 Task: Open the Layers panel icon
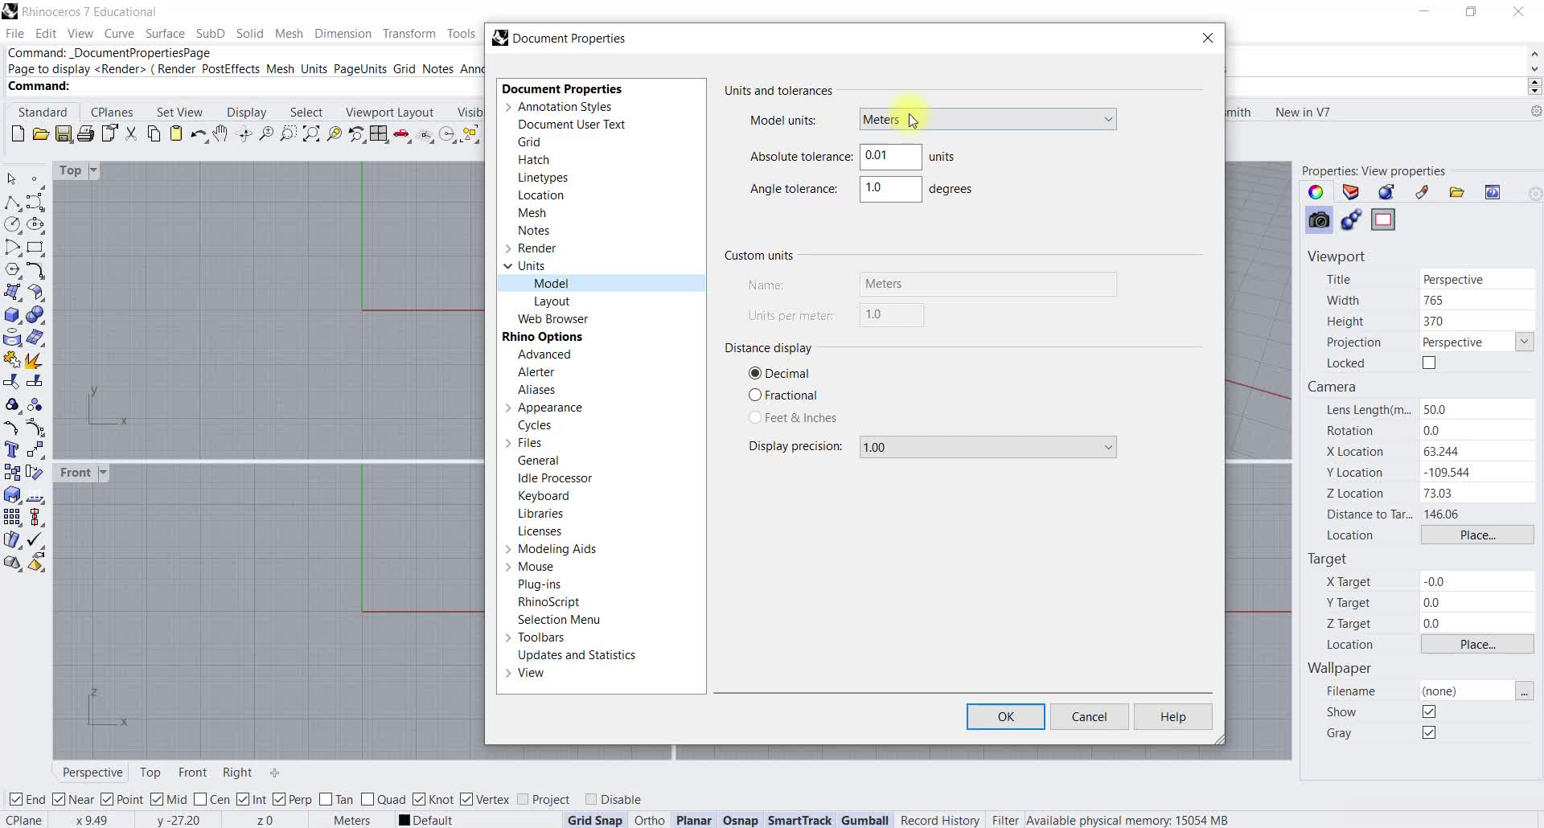(x=1351, y=192)
